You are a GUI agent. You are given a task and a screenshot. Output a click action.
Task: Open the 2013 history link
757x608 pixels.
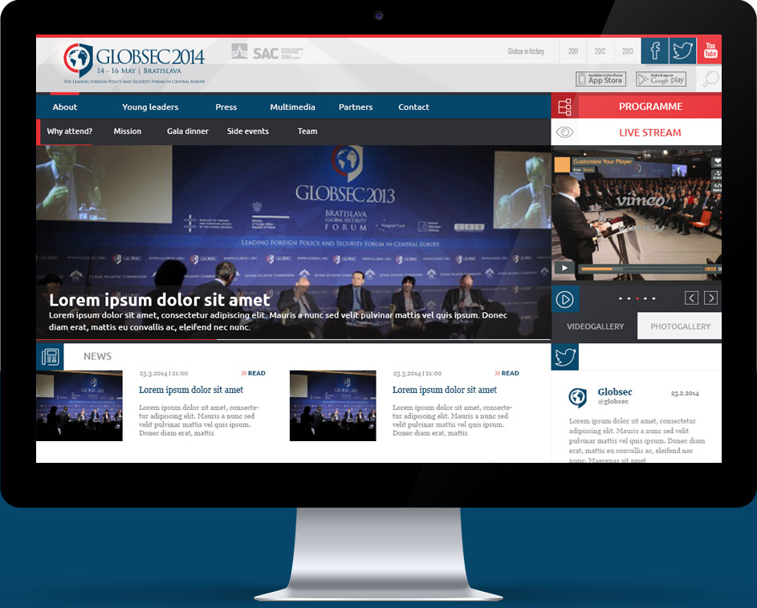click(628, 51)
